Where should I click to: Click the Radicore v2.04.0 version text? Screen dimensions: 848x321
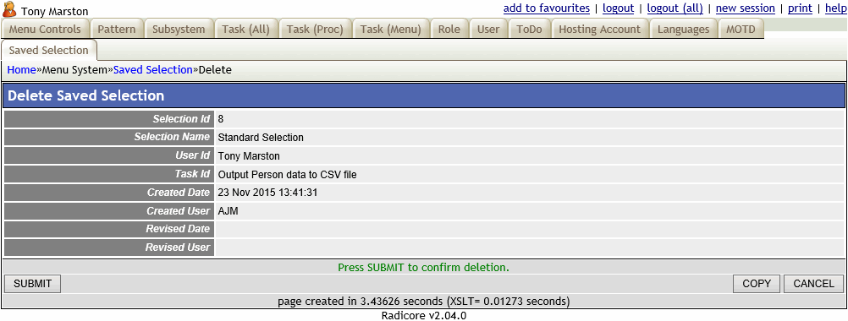click(x=424, y=316)
